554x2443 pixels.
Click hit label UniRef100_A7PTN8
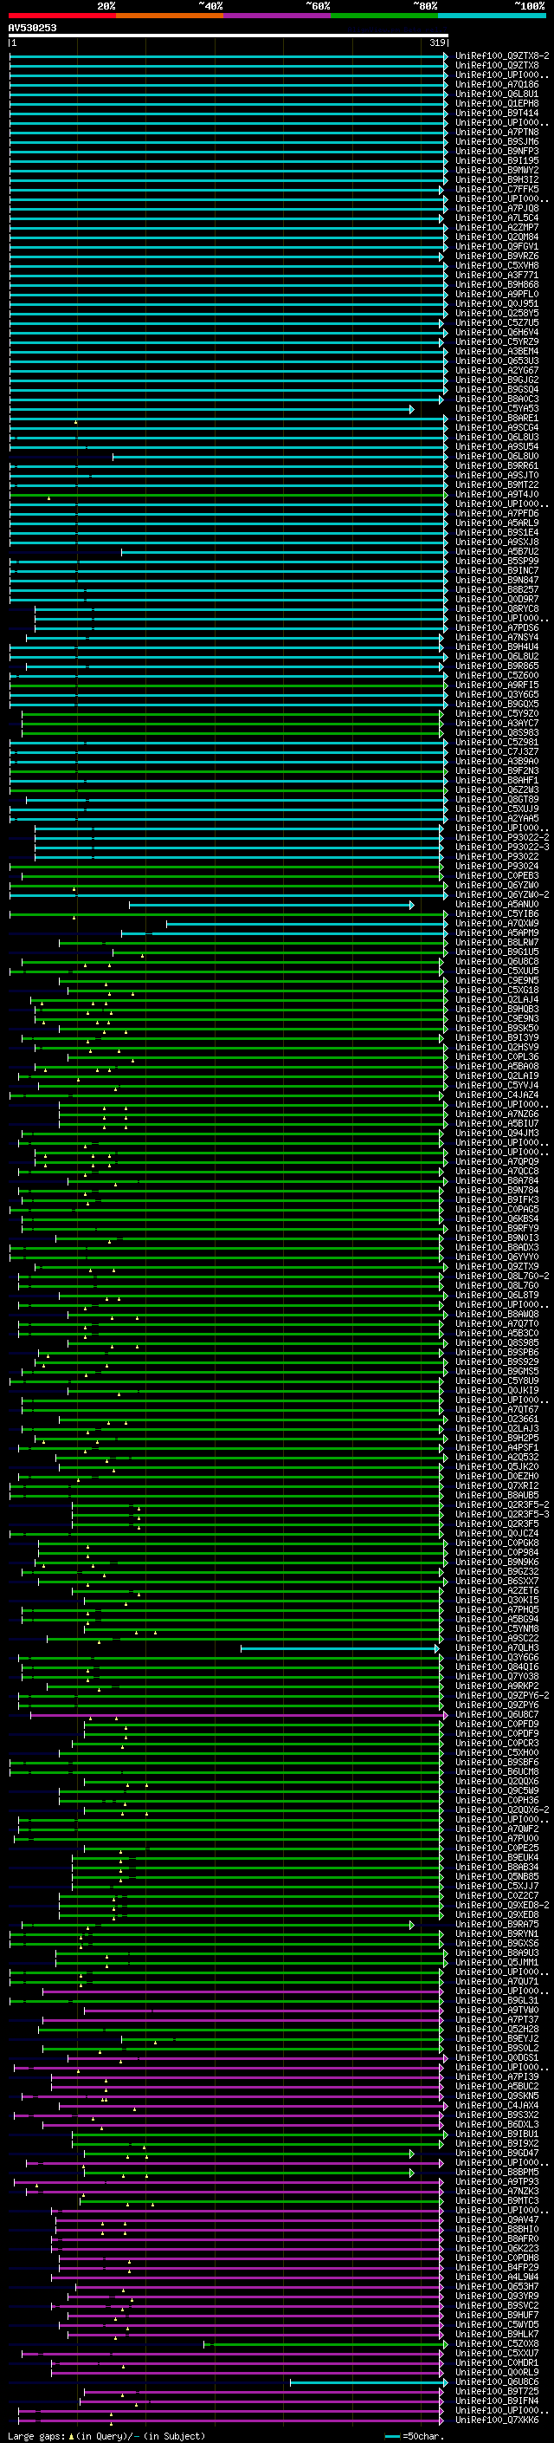click(x=497, y=132)
